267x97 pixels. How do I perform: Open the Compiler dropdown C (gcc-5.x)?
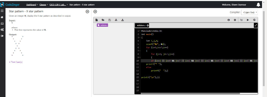tap(250, 12)
